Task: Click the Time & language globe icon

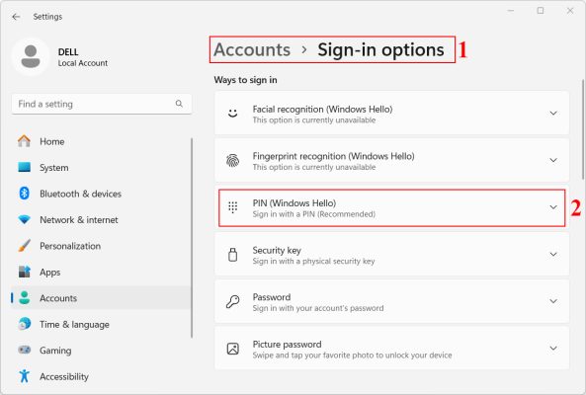Action: [x=25, y=324]
